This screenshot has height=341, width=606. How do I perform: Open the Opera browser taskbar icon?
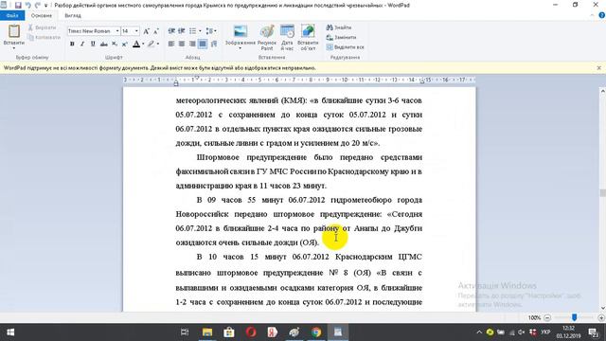(x=251, y=332)
